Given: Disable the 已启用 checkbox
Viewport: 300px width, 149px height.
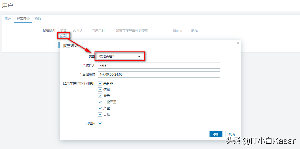Looking at the screenshot, I should coord(100,123).
